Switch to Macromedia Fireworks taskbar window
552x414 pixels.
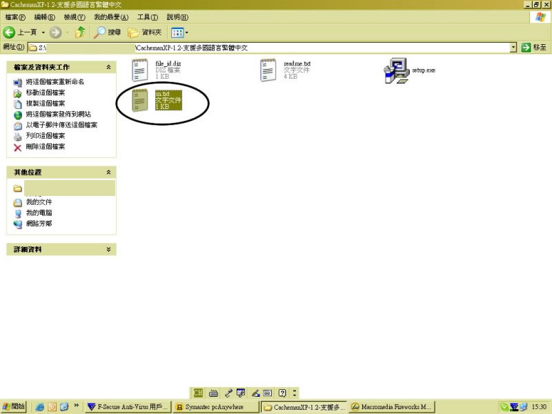point(392,407)
